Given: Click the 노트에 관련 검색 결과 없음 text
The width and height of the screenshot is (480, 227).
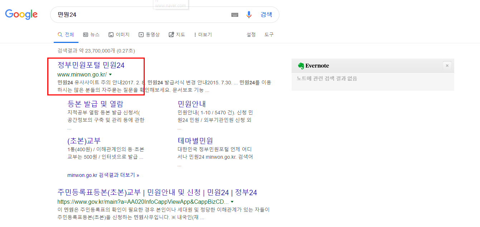Looking at the screenshot, I should click(x=327, y=79).
